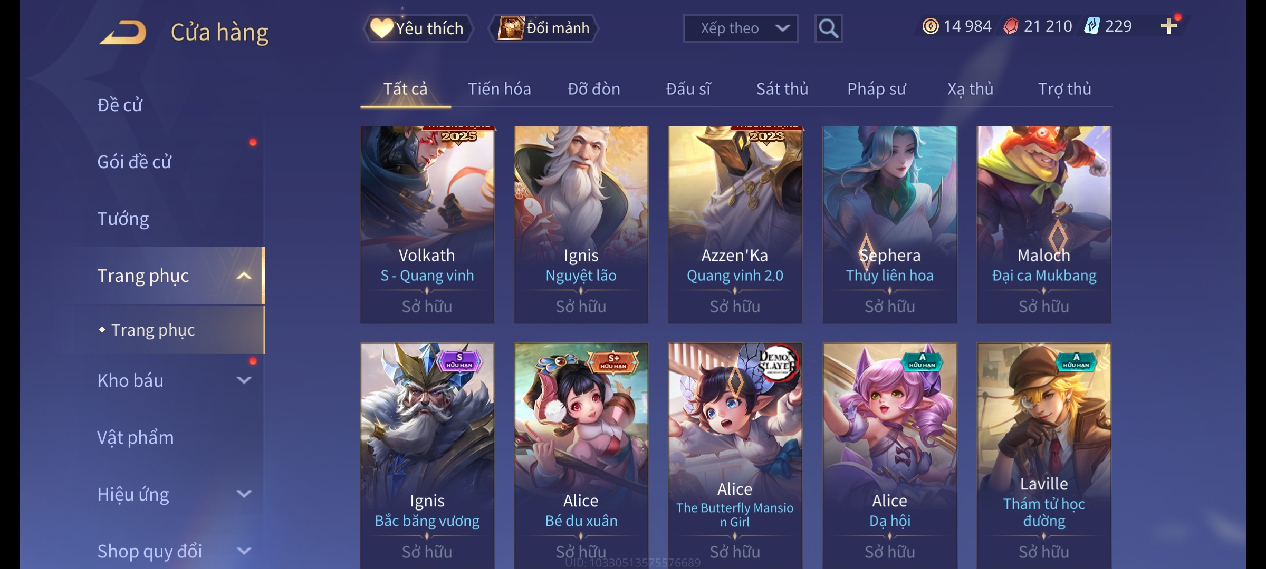Click the red ruby currency icon
Screen dimensions: 1266x569
(1011, 26)
